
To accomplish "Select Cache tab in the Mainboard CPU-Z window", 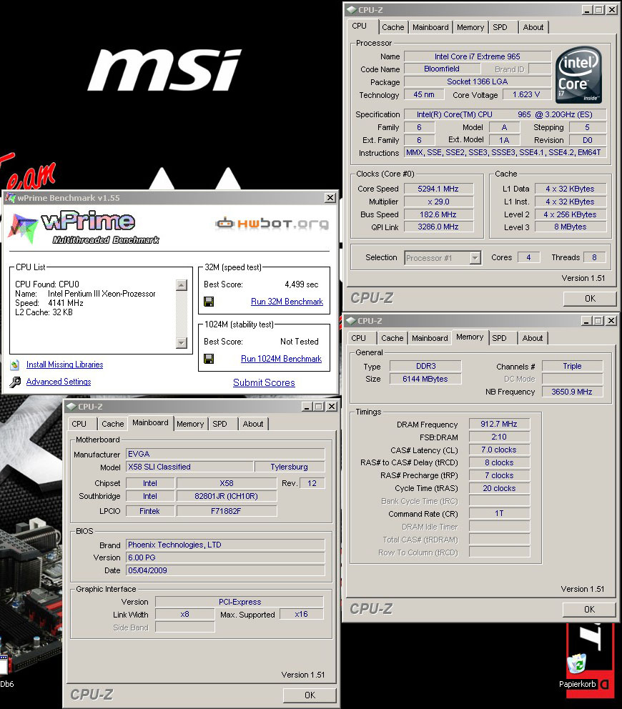I will tap(113, 424).
